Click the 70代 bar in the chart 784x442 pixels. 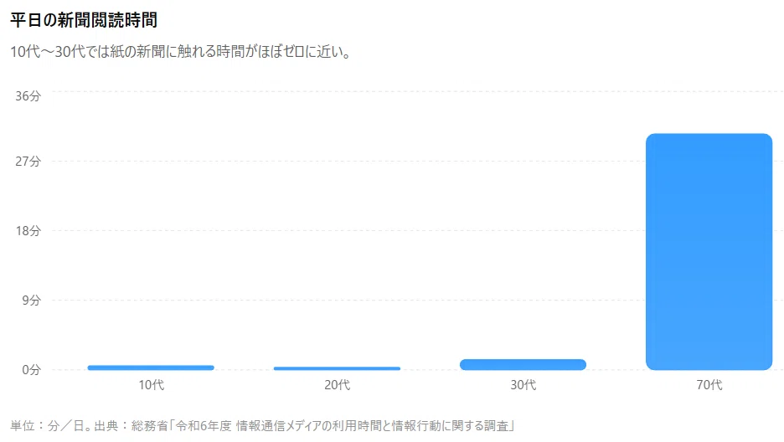[x=709, y=252]
